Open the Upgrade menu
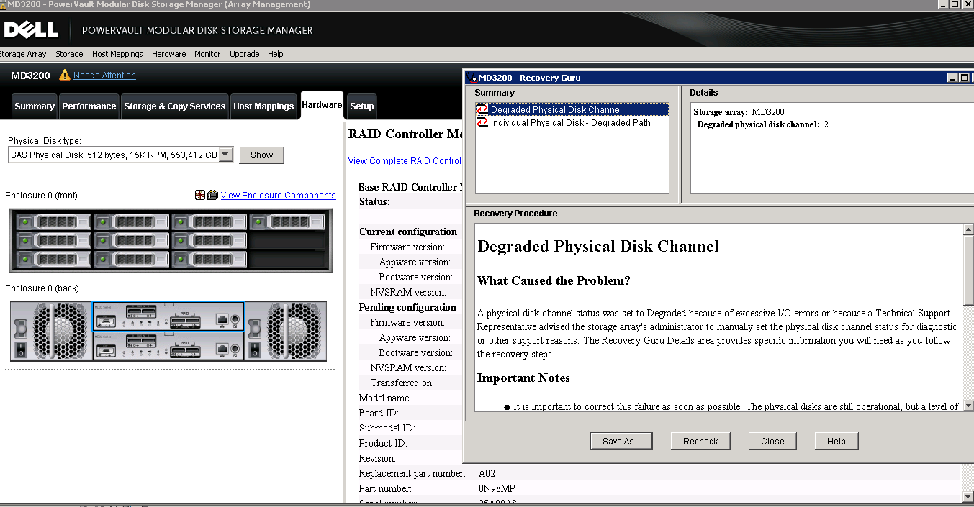The image size is (974, 507). pos(245,54)
